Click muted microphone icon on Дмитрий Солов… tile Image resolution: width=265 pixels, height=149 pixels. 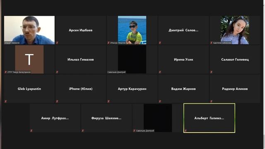click(160, 43)
